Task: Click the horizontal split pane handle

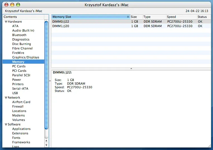Action: [x=131, y=69]
